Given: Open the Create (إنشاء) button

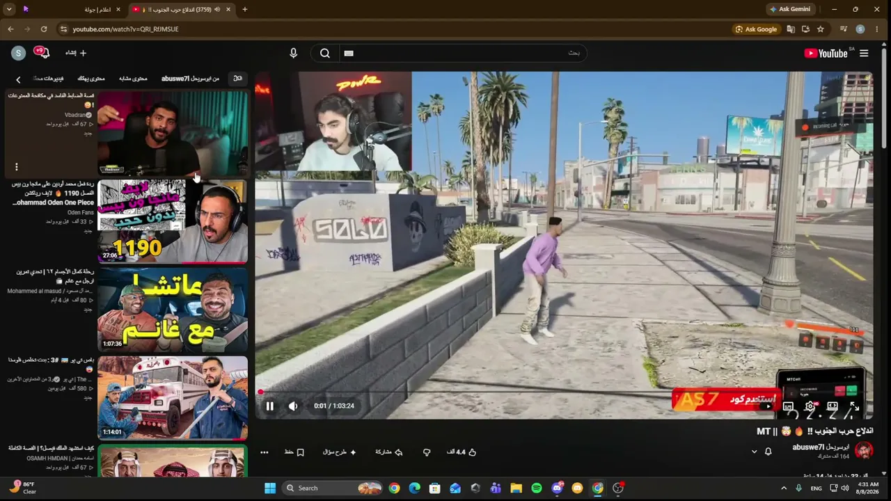Looking at the screenshot, I should click(76, 53).
